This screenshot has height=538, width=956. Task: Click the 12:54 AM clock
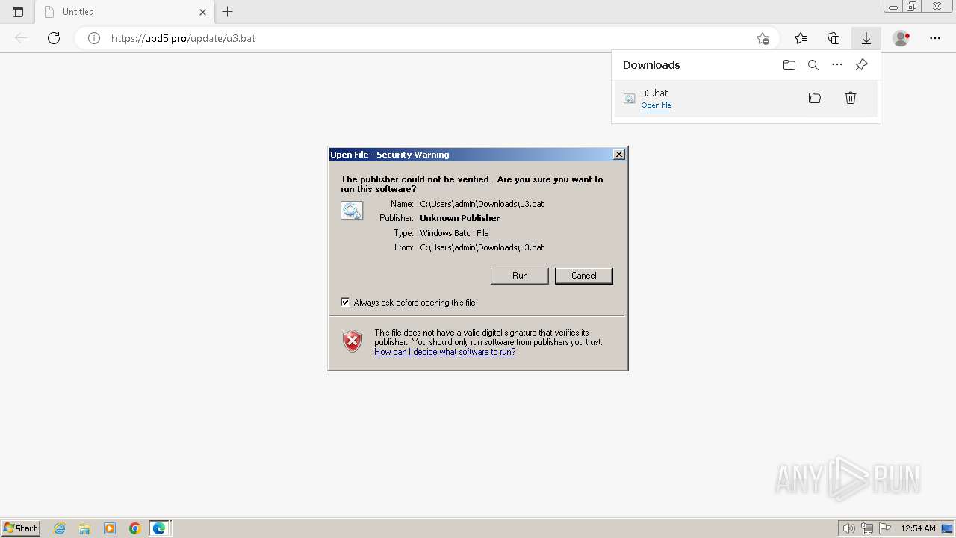918,528
